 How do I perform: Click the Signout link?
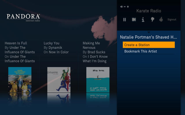pos(172,20)
